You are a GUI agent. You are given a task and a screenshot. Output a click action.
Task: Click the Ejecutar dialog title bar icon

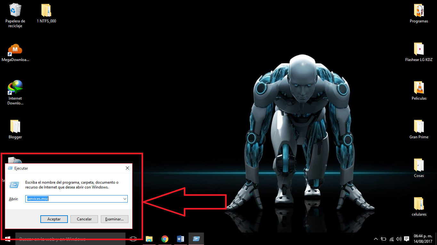point(10,168)
